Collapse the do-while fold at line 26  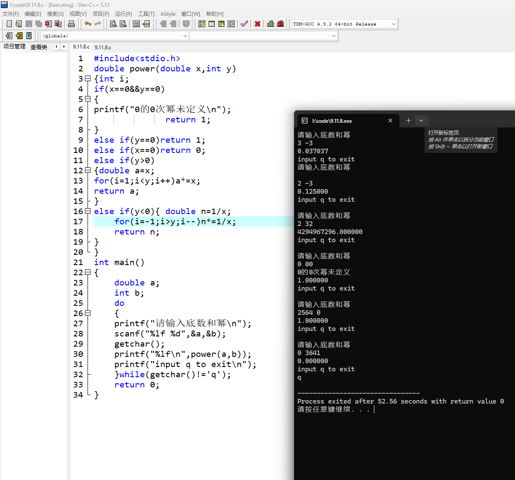point(88,313)
